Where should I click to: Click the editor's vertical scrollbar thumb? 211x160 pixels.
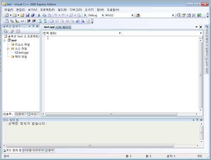[201, 75]
